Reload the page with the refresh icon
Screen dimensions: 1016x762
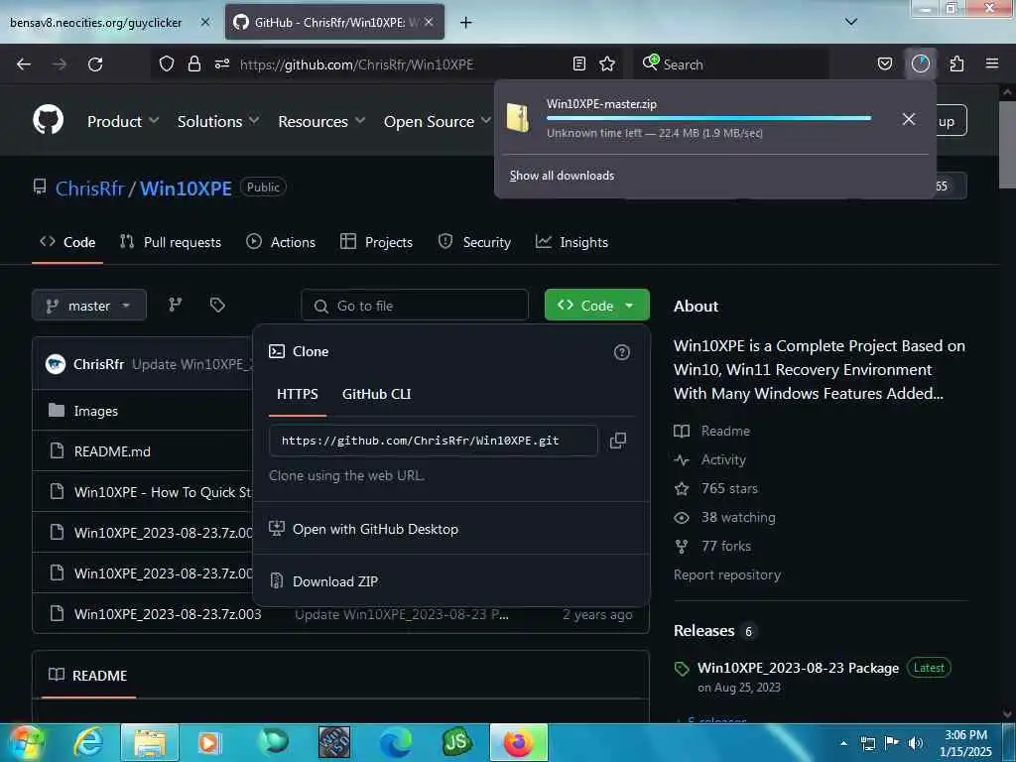pos(95,64)
